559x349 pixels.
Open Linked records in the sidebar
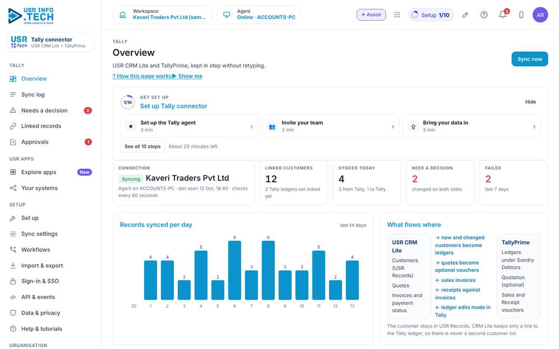click(51, 126)
